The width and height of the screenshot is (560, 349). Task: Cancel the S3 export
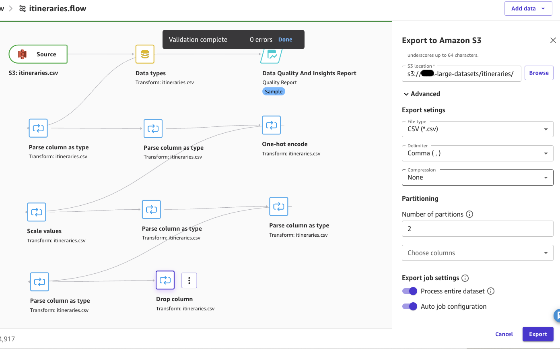504,334
